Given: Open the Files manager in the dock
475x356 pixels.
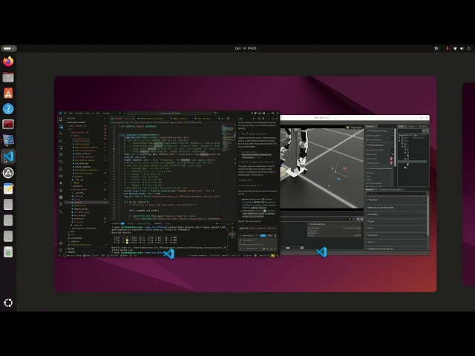Looking at the screenshot, I should click(x=8, y=77).
